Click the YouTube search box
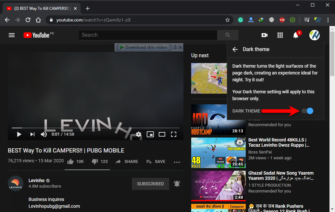This screenshot has height=212, width=335. point(148,35)
